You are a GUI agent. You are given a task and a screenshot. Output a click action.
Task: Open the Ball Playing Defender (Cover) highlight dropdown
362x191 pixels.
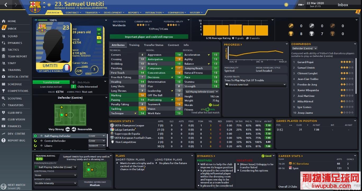click(202, 92)
